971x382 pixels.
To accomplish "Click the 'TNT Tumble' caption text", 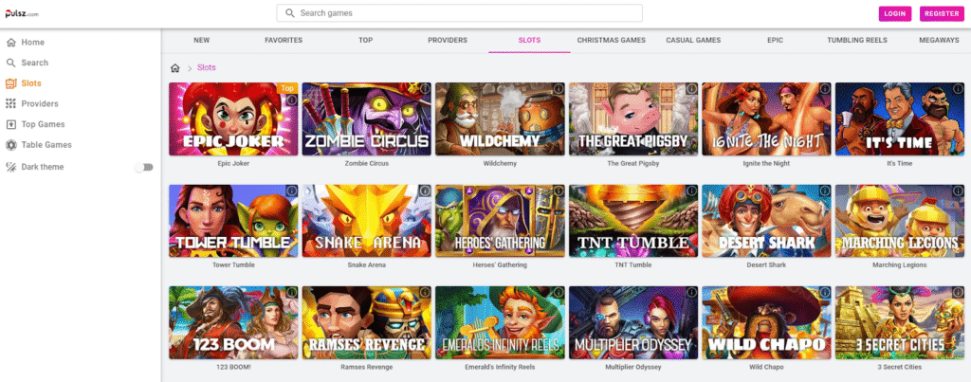I will coord(632,265).
